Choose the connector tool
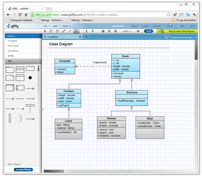Screen dimensions: 202x176 (x=63, y=31)
